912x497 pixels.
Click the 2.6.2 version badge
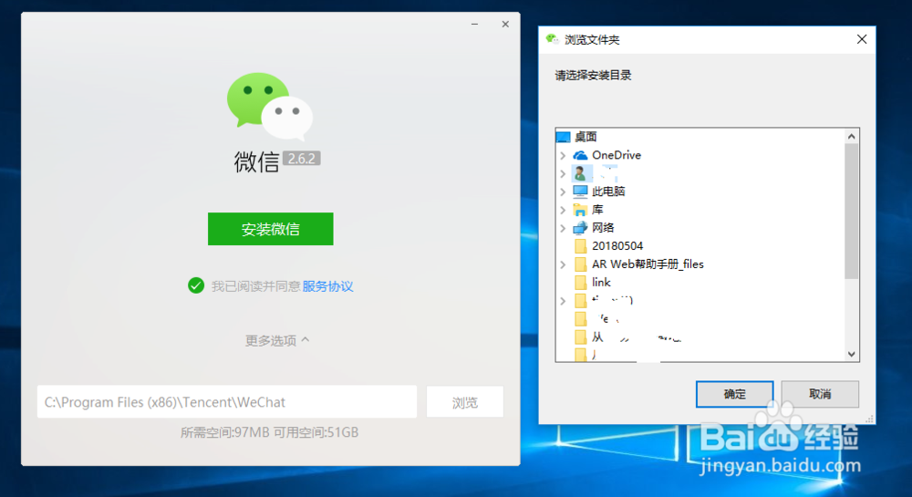301,158
